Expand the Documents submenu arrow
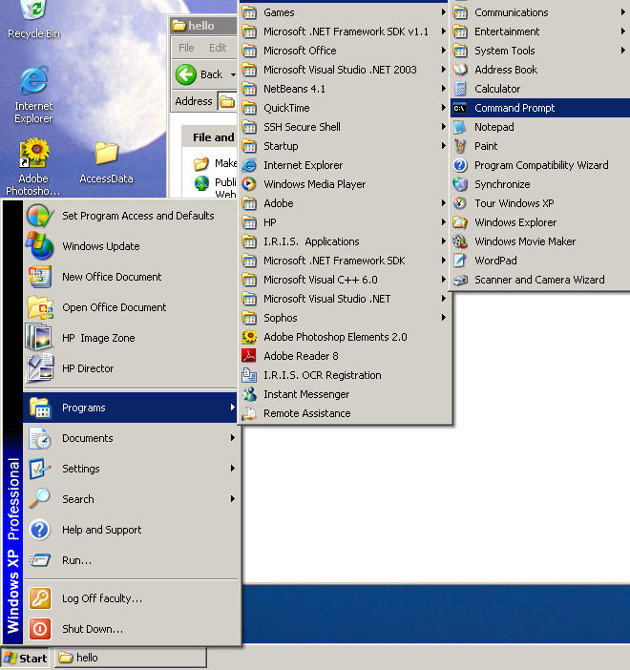 coord(233,438)
